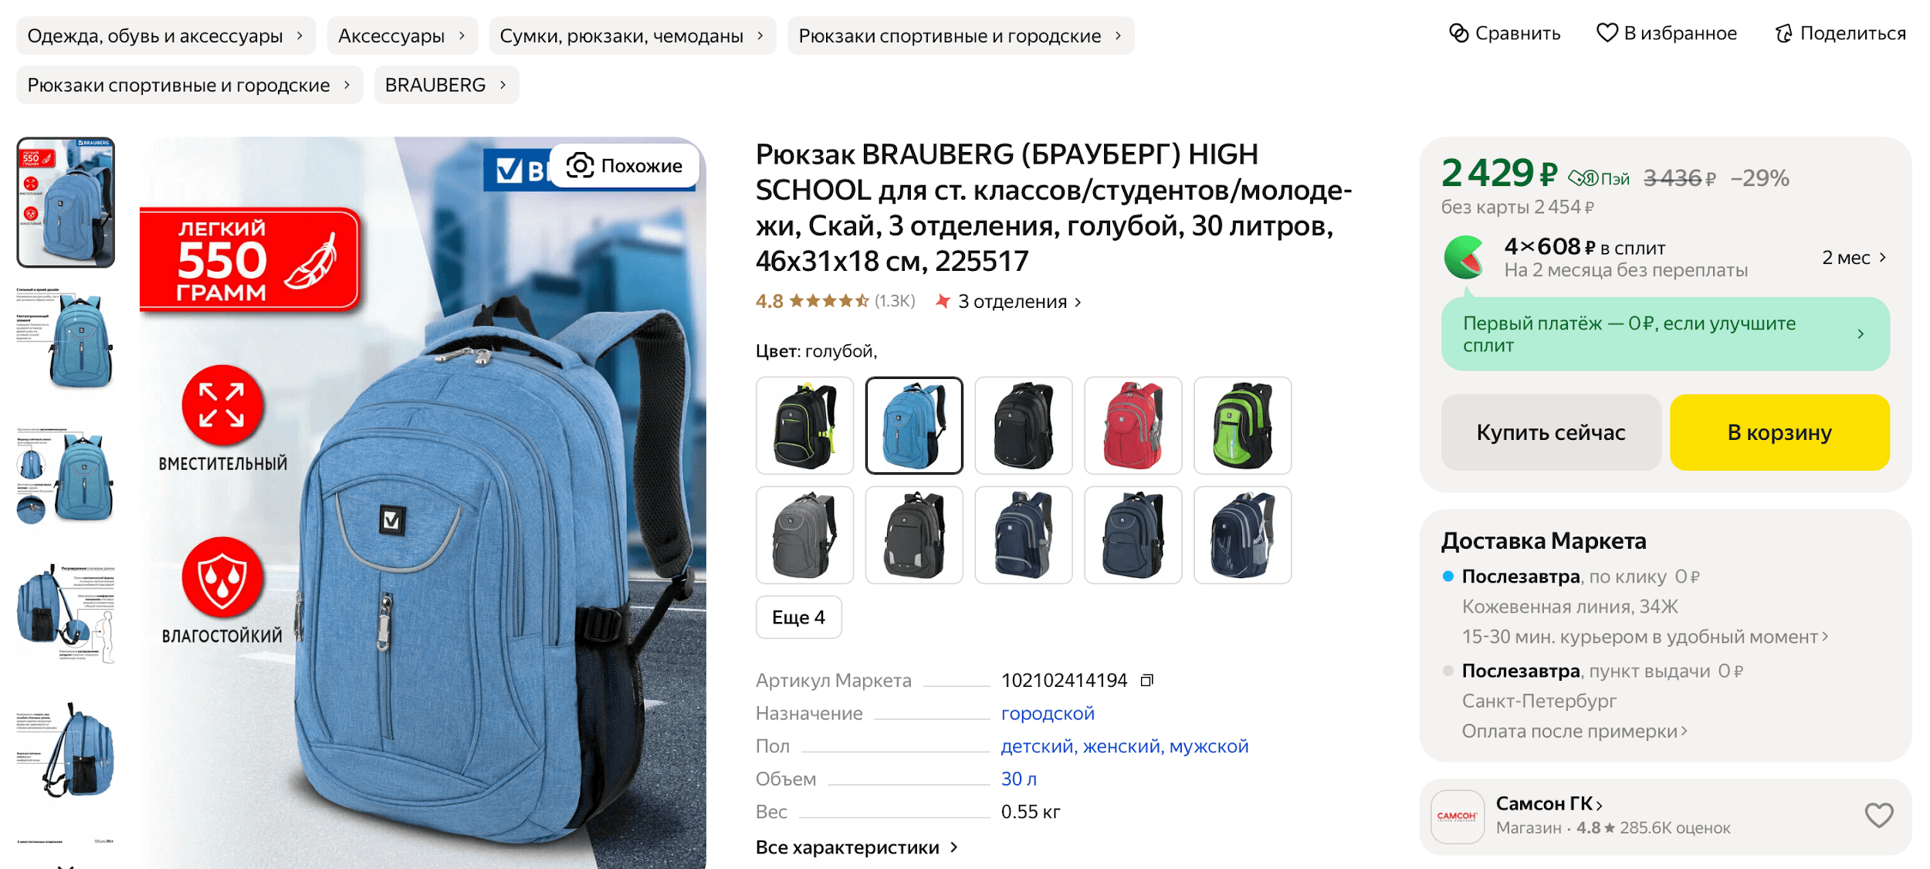
Task: Open similar items via Похожие camera icon
Action: pos(580,165)
